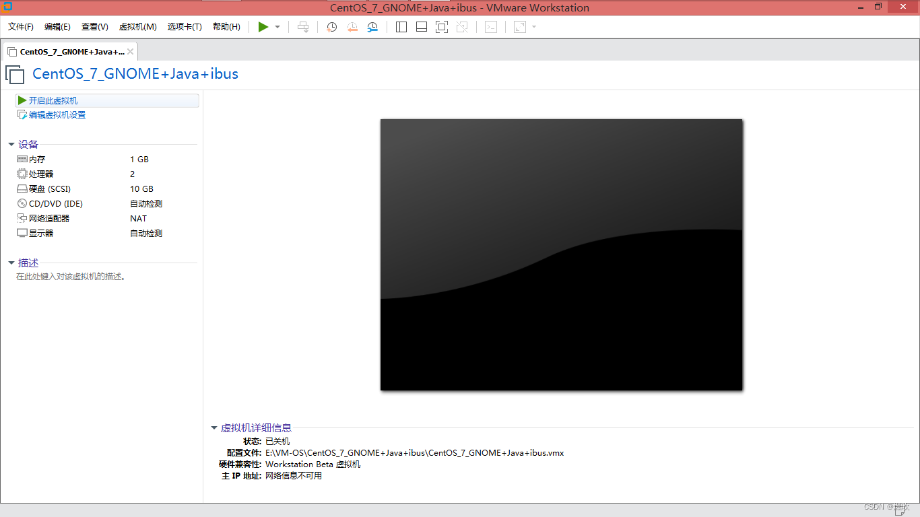
Task: Close the CentOS_7_GNOME+Java tab
Action: (130, 52)
